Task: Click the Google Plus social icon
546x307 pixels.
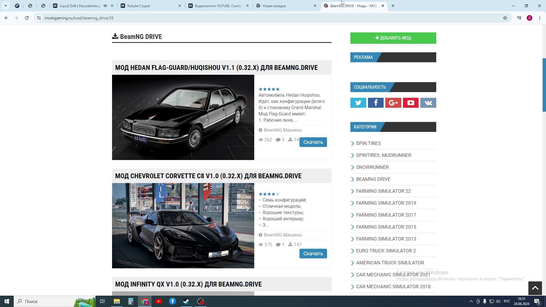Action: coord(393,103)
